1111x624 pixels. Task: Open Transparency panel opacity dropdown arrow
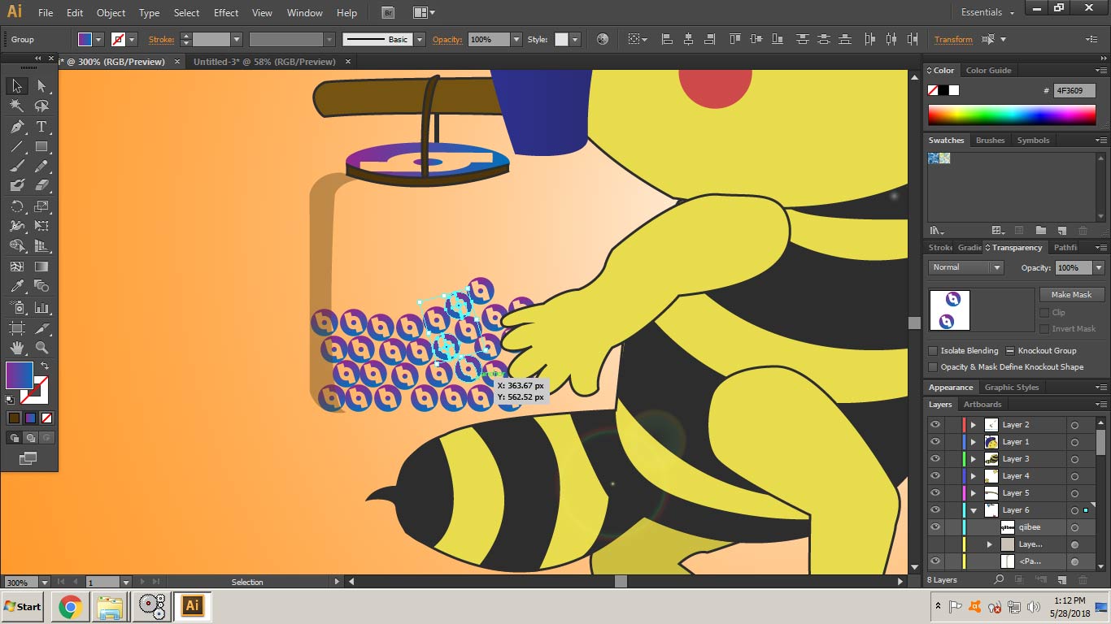pos(1099,267)
